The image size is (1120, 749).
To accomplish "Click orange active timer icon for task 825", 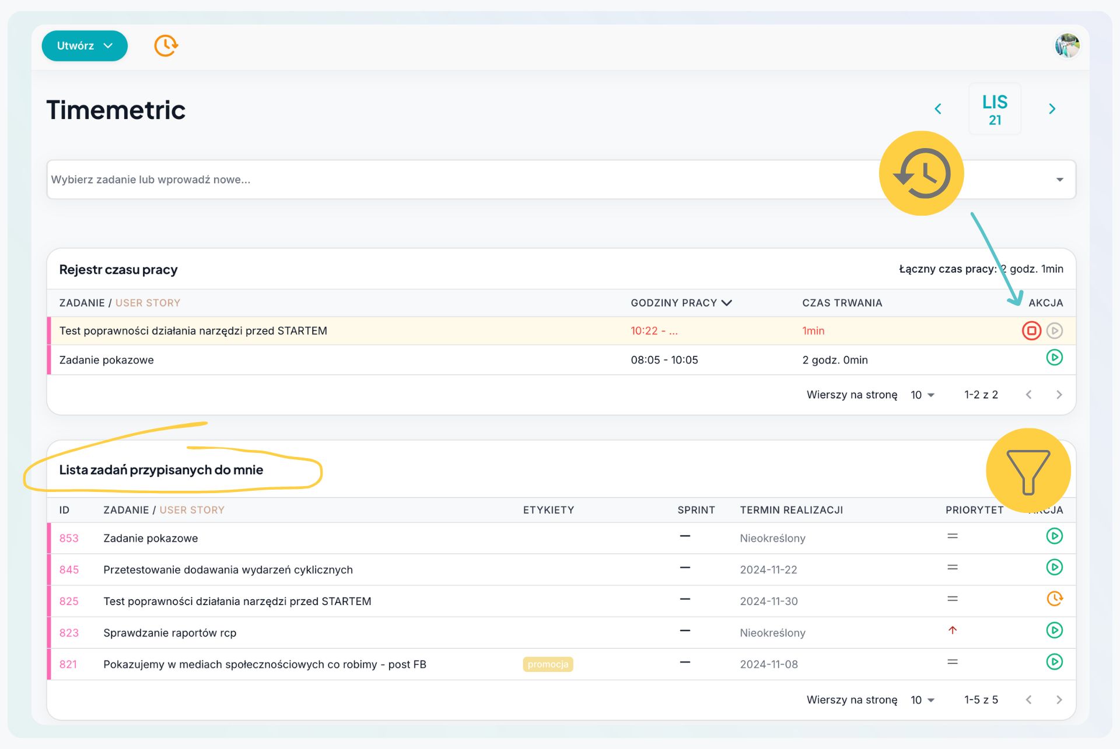I will point(1053,599).
